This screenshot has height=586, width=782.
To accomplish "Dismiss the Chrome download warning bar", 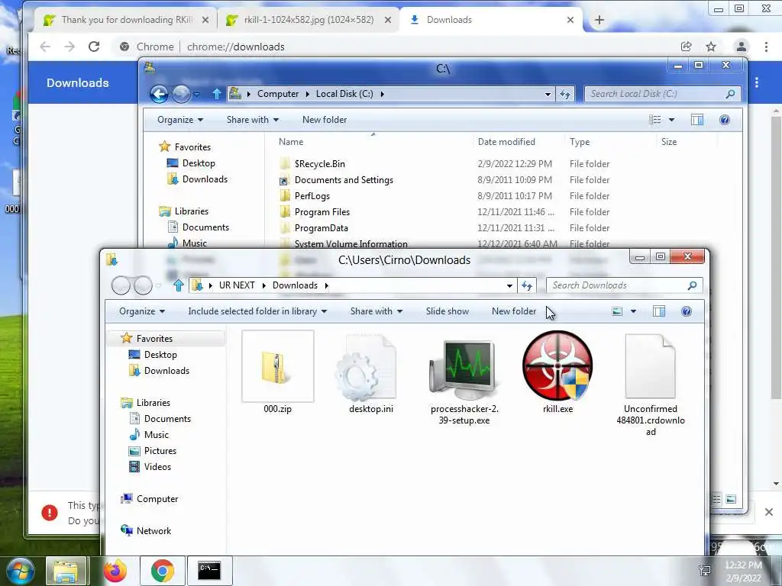I will point(768,512).
